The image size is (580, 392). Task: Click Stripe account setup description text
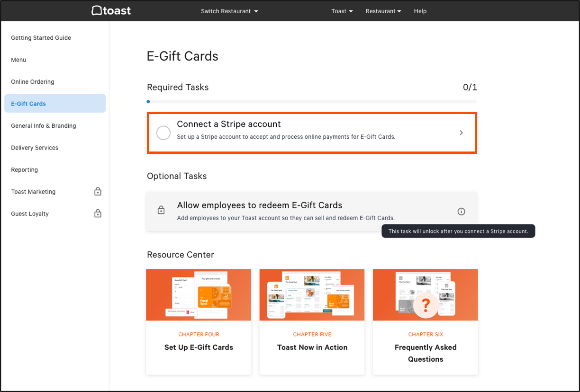point(286,137)
